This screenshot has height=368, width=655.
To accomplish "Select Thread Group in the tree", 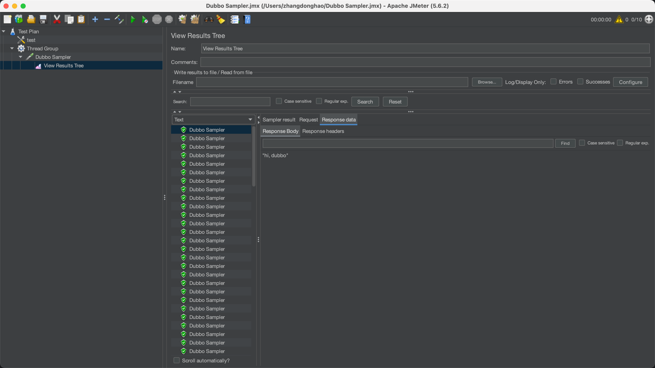I will [42, 49].
